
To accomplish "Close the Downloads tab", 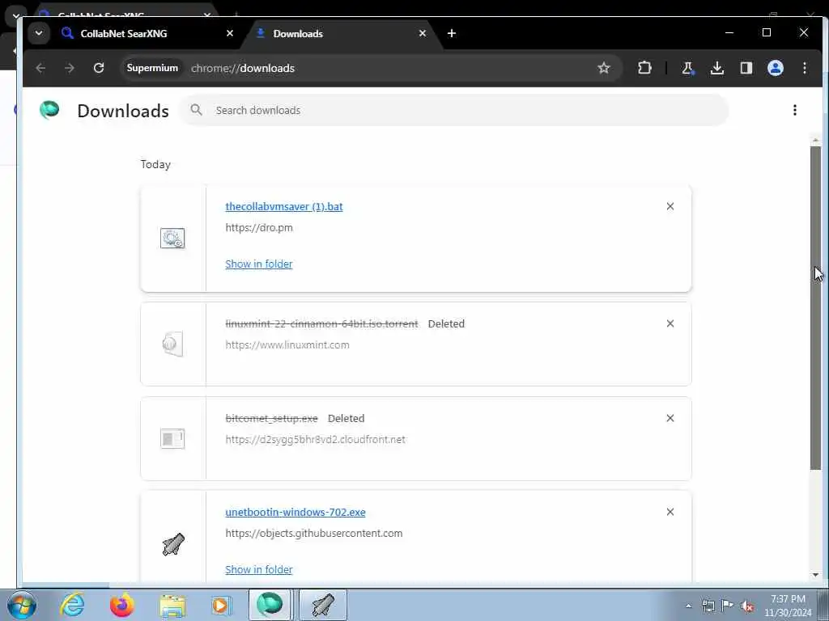I will [423, 33].
